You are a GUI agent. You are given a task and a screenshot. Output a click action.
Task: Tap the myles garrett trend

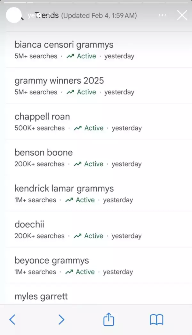click(x=41, y=296)
